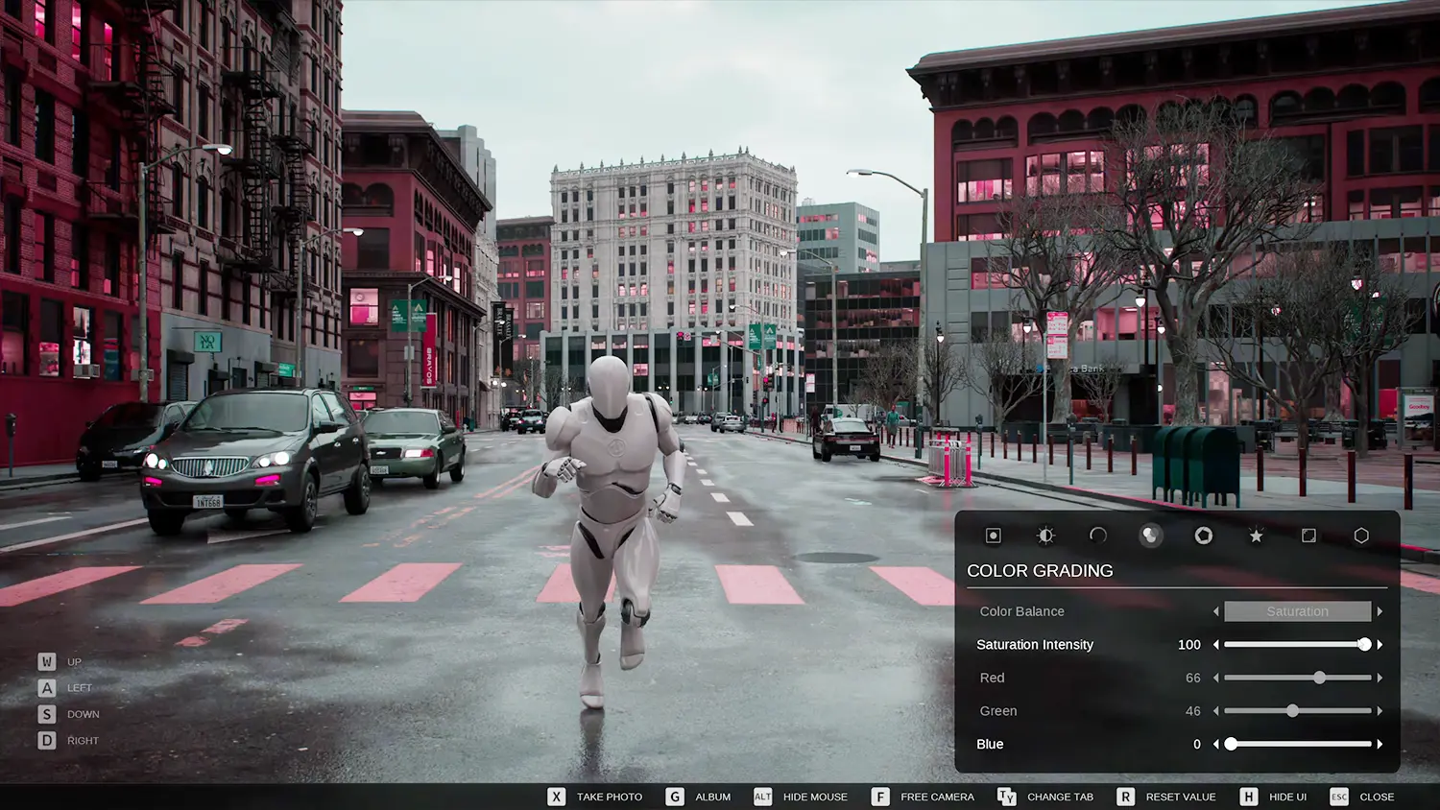The image size is (1440, 810).
Task: Click the G key icon for Album
Action: click(676, 797)
